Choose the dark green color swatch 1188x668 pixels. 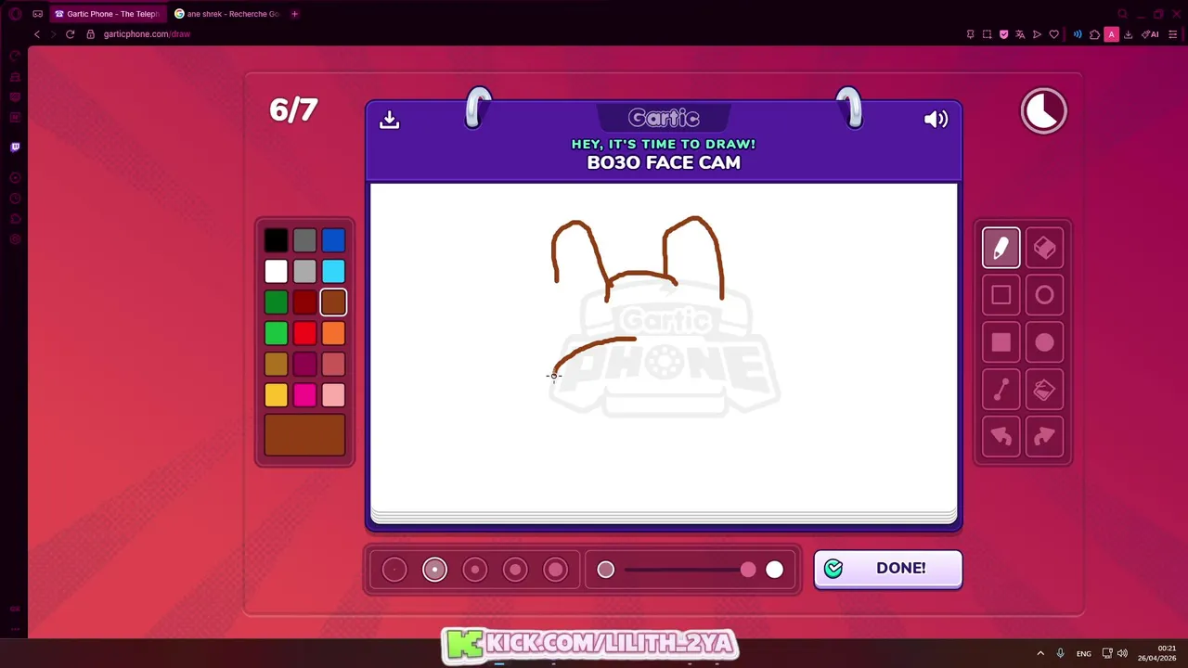[276, 302]
